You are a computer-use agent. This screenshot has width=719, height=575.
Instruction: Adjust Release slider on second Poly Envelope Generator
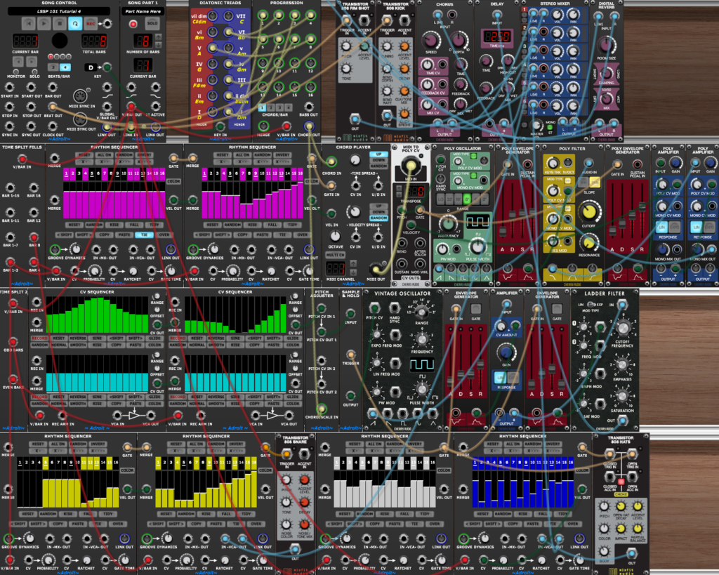(x=642, y=207)
